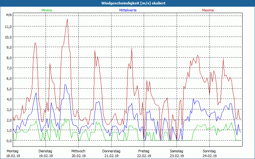Image resolution: width=255 pixels, height=159 pixels.
Task: Select the Montag day label
Action: tap(12, 151)
